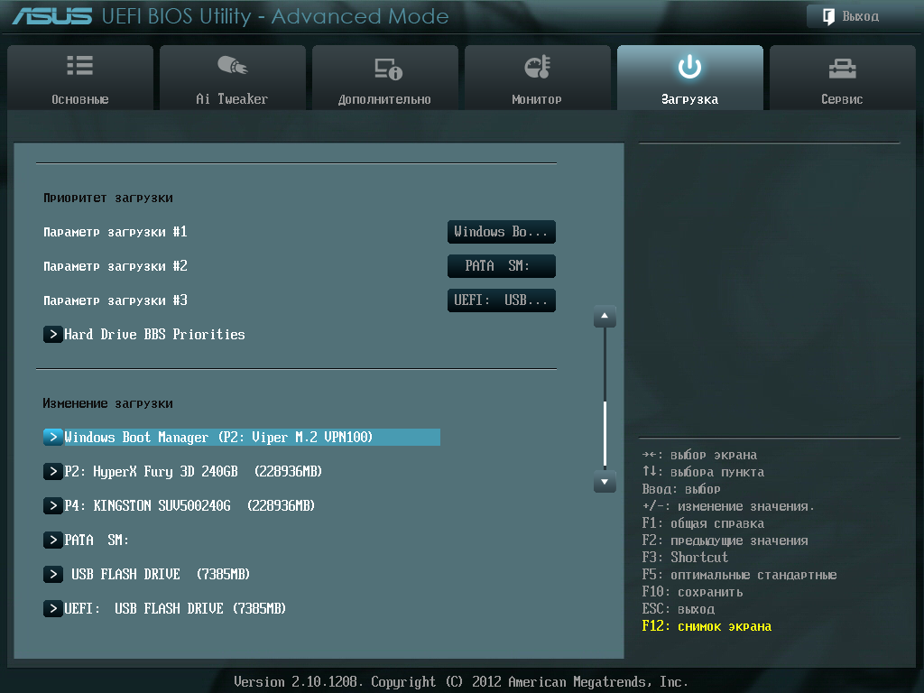The width and height of the screenshot is (924, 693).
Task: Open boot option #2 dropdown PATA SM:
Action: [x=502, y=266]
